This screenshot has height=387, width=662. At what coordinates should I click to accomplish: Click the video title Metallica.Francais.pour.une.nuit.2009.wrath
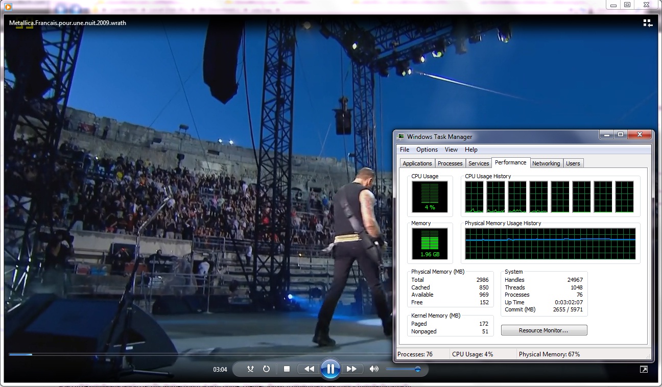coord(67,23)
